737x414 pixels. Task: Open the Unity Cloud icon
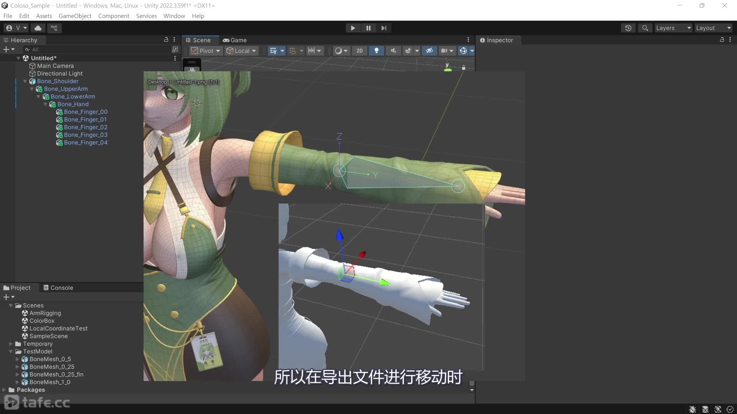(x=38, y=28)
